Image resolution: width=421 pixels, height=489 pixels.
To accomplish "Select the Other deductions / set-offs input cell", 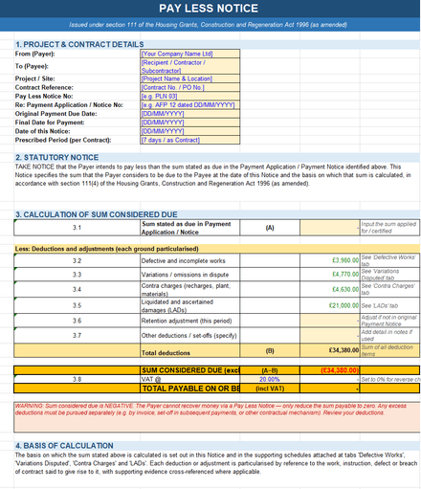I will tap(330, 336).
